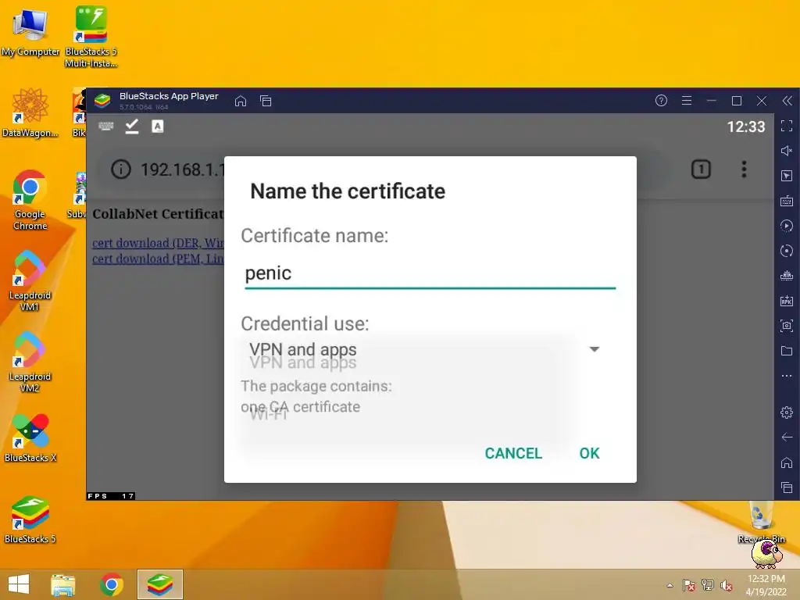800x600 pixels.
Task: Open browser tab switcher showing 1
Action: click(x=701, y=169)
